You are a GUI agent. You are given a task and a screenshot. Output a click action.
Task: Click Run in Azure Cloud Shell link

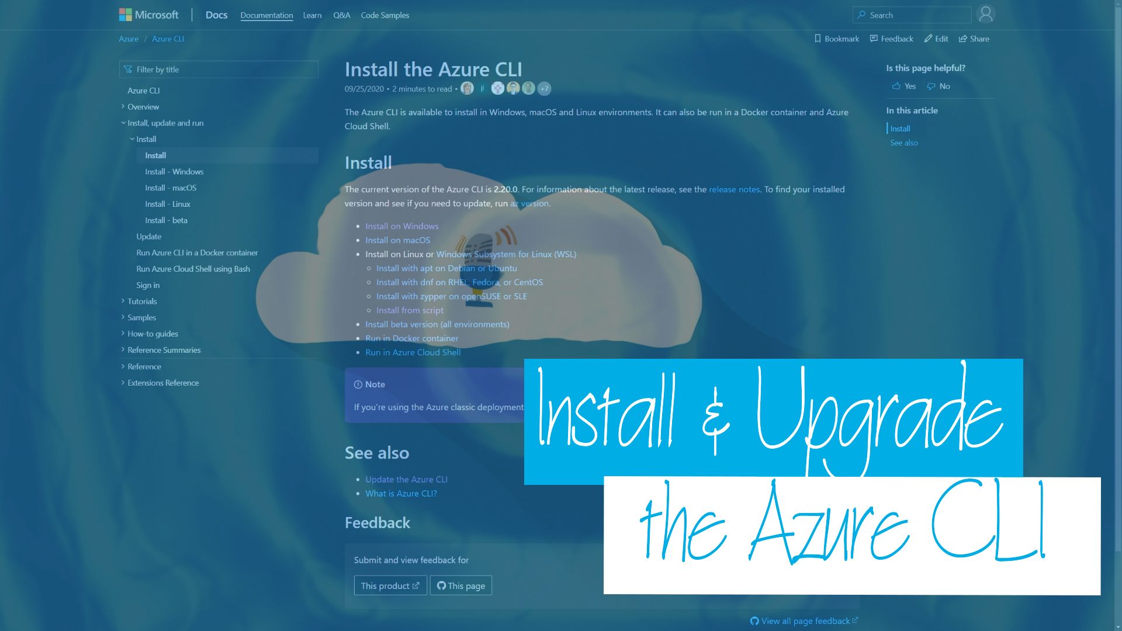(x=412, y=351)
